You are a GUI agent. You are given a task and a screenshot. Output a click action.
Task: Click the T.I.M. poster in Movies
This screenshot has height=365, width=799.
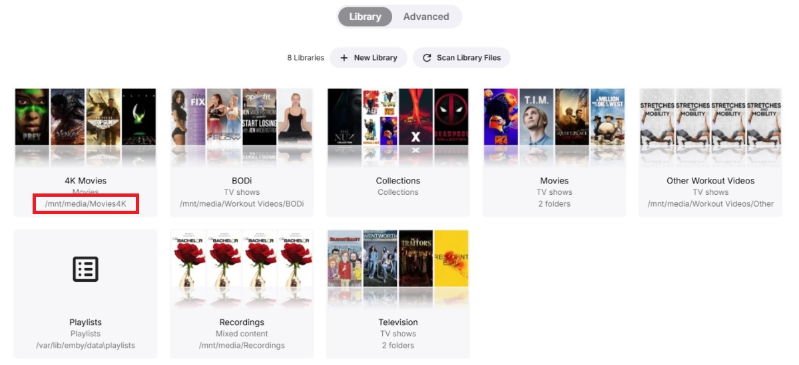(x=537, y=118)
